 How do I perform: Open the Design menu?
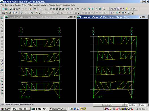pyautogui.click(x=59, y=5)
